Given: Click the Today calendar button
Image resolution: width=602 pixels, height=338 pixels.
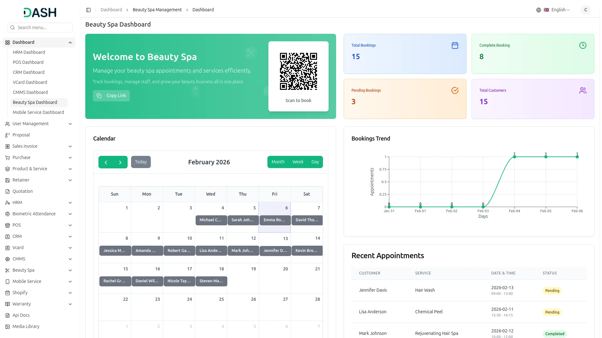Looking at the screenshot, I should pos(141,162).
